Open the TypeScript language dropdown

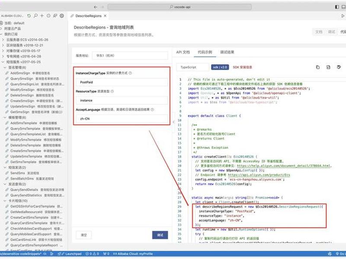click(192, 67)
